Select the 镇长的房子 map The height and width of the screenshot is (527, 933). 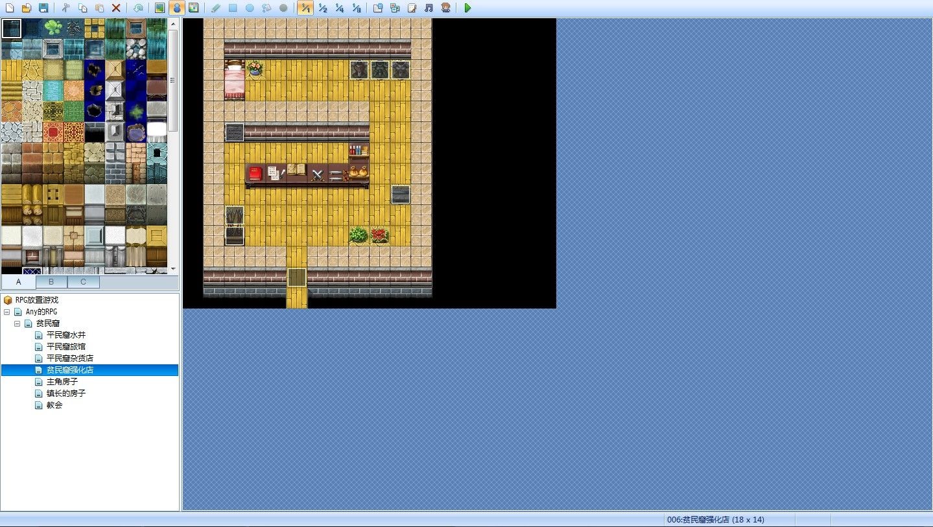(x=65, y=393)
